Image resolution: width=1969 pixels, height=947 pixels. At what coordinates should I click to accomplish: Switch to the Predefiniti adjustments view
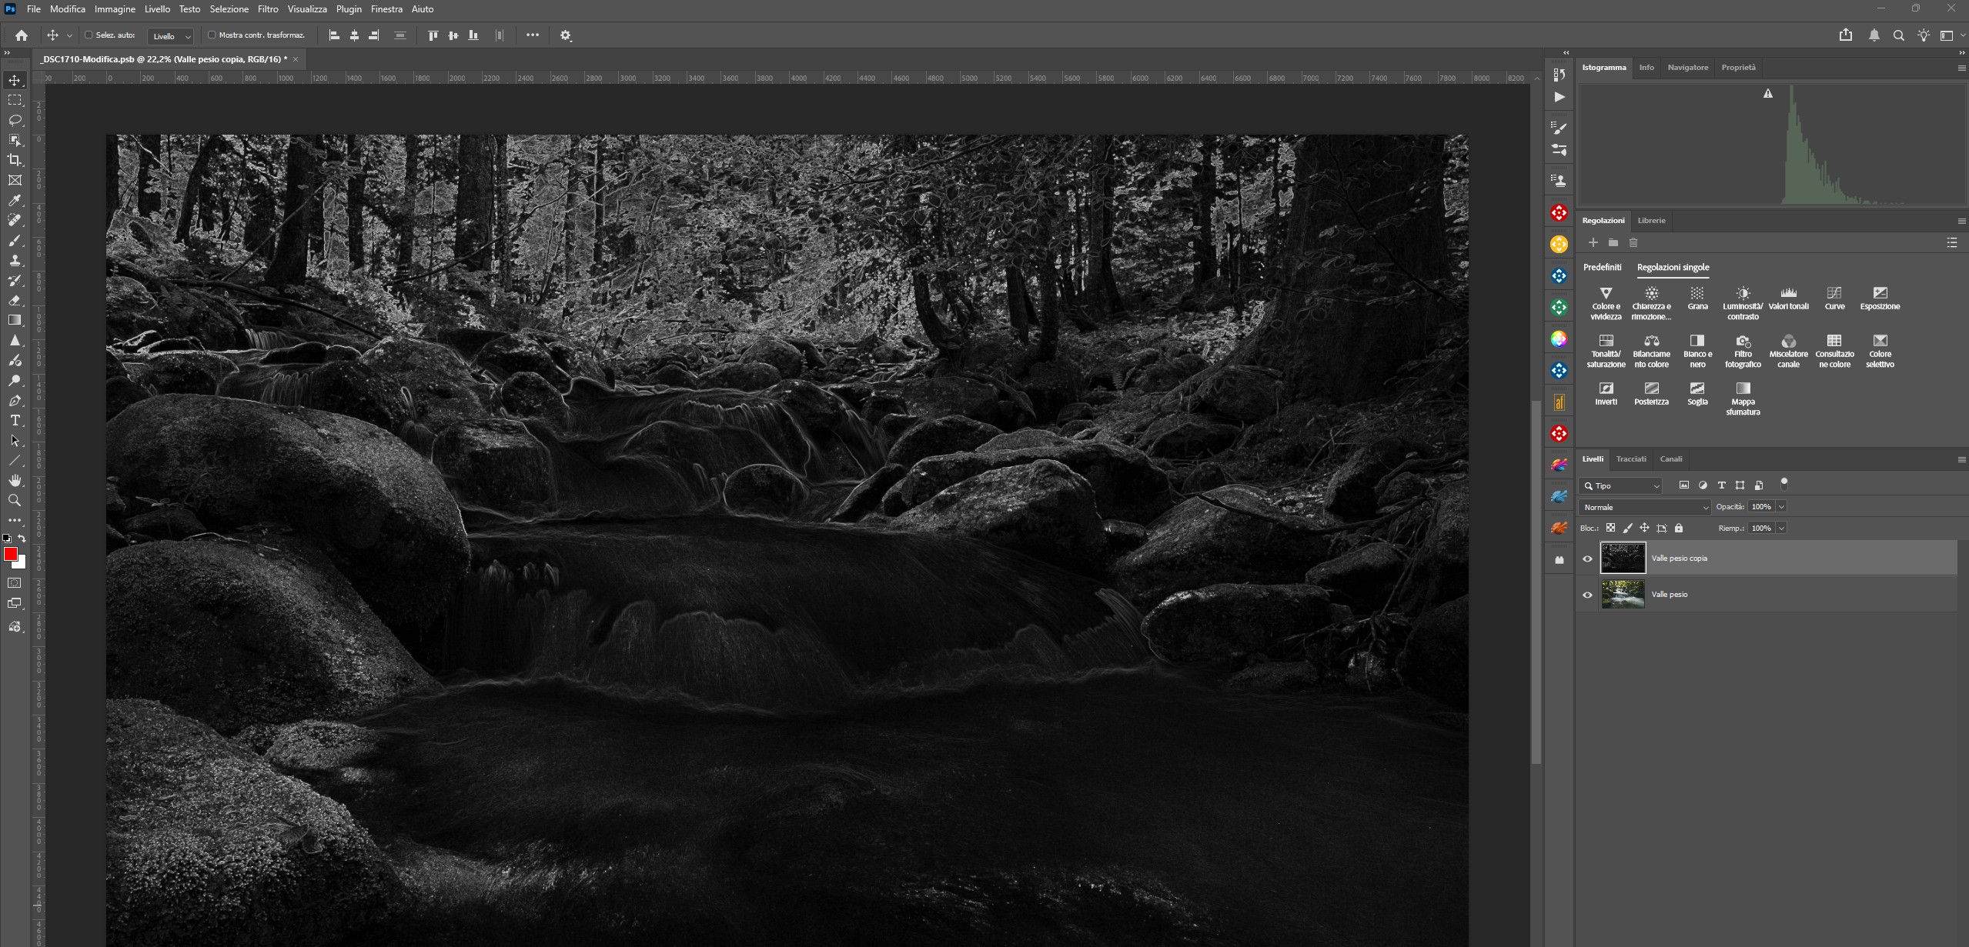[1602, 267]
